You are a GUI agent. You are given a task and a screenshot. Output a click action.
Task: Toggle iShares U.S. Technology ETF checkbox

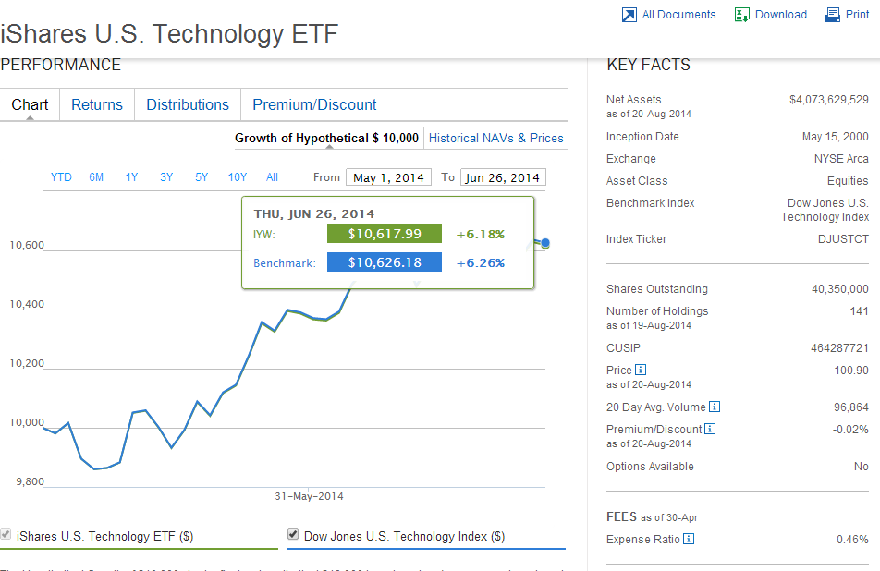tap(6, 535)
